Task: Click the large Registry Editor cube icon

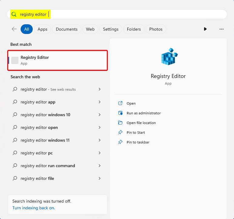Action: click(x=169, y=57)
